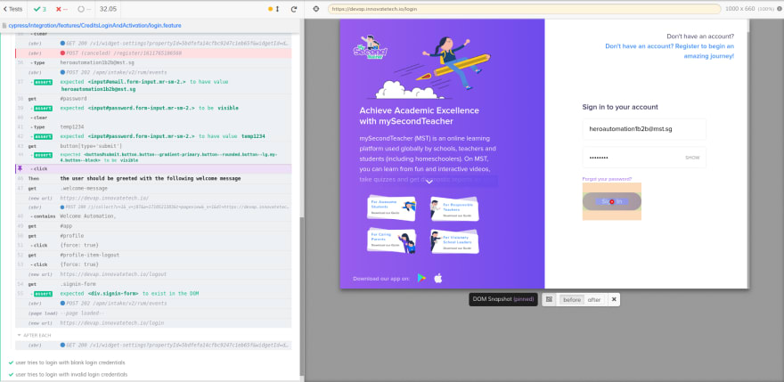
Task: Open the login.feature spec file path link
Action: [x=95, y=25]
